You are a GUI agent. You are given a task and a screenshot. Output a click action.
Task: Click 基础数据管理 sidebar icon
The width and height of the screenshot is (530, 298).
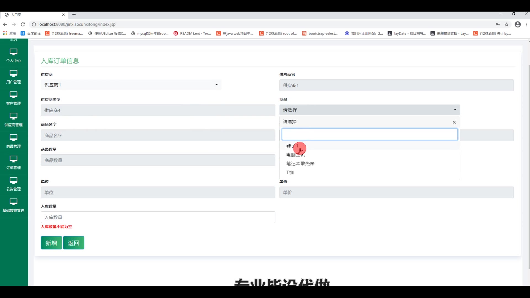[14, 202]
